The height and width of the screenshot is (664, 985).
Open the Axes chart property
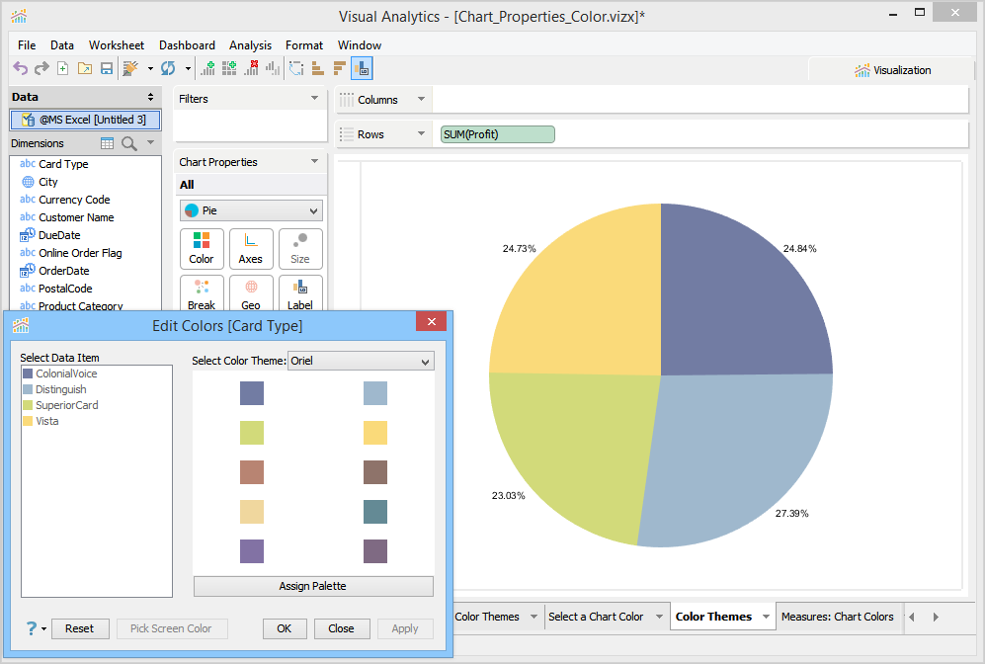click(251, 249)
